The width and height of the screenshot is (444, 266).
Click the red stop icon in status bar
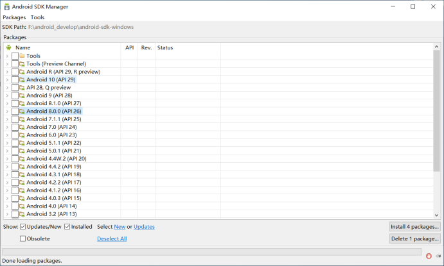point(429,256)
